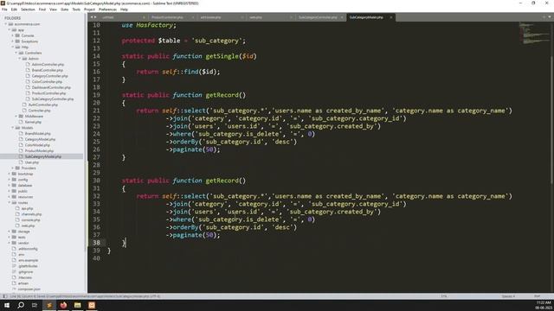554x311 pixels.
Task: Click the storage folder icon
Action: 14,232
